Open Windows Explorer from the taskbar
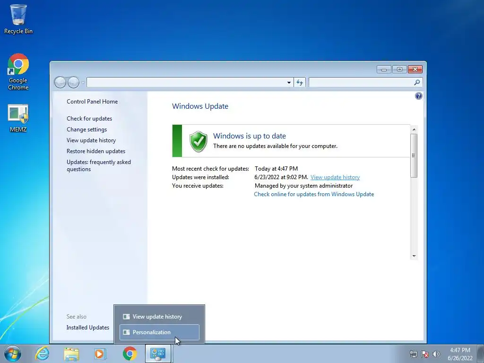The image size is (484, 363). (71, 354)
